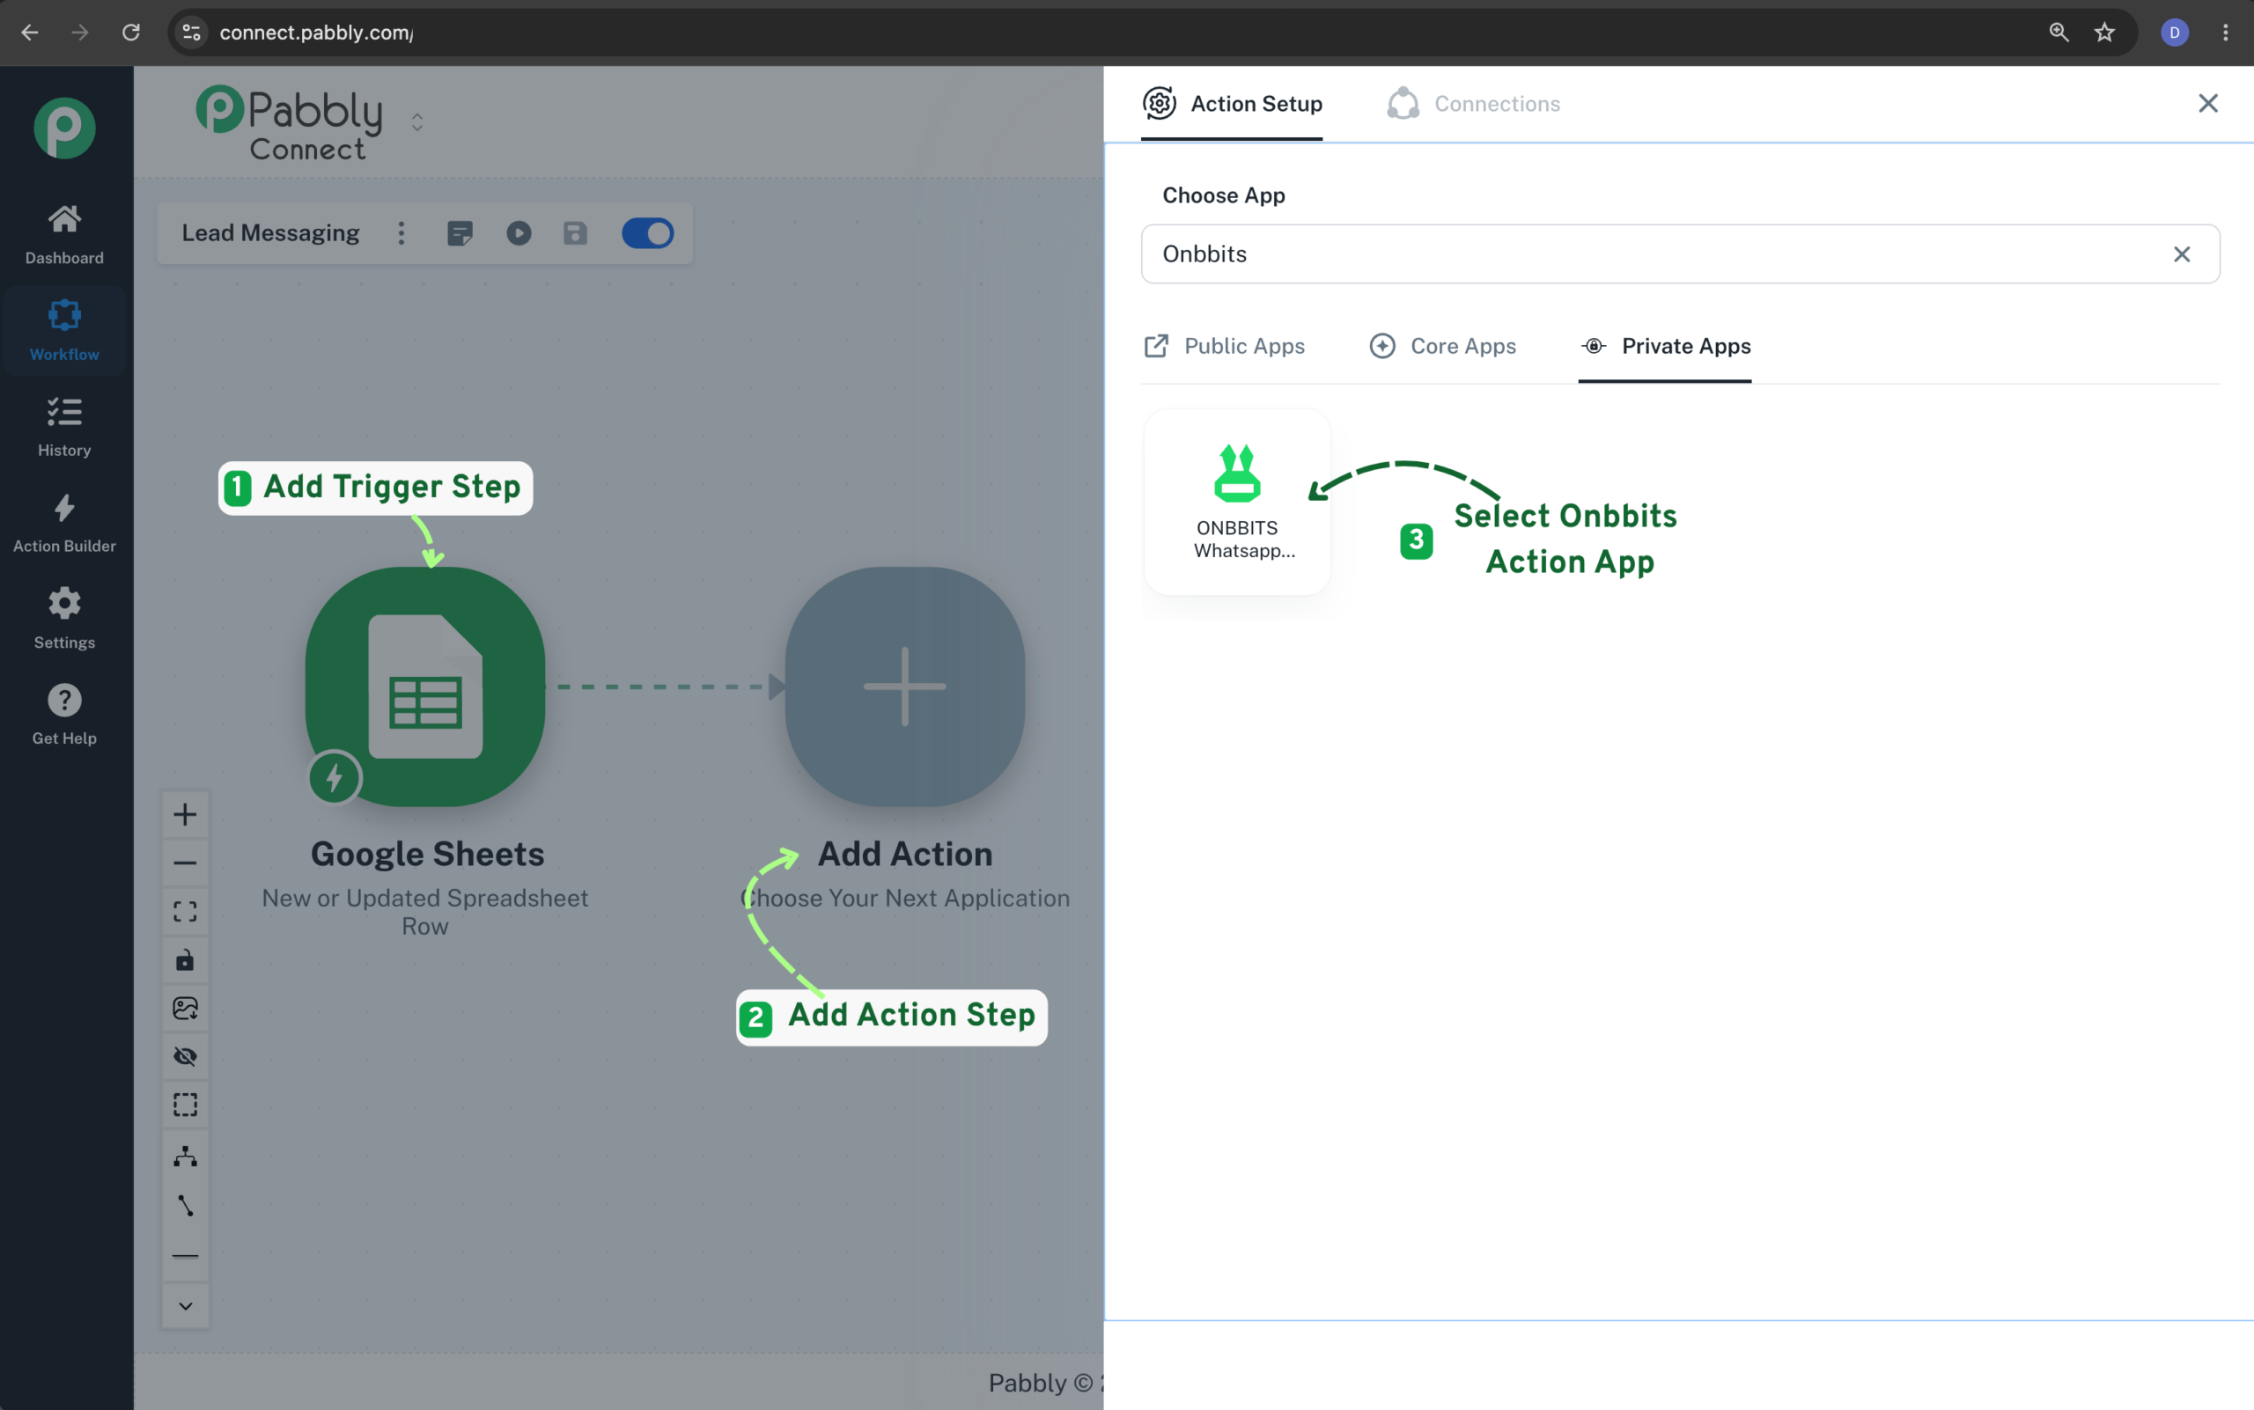Screen dimensions: 2254x1410
Task: Toggle the canvas lock icon
Action: (x=186, y=959)
